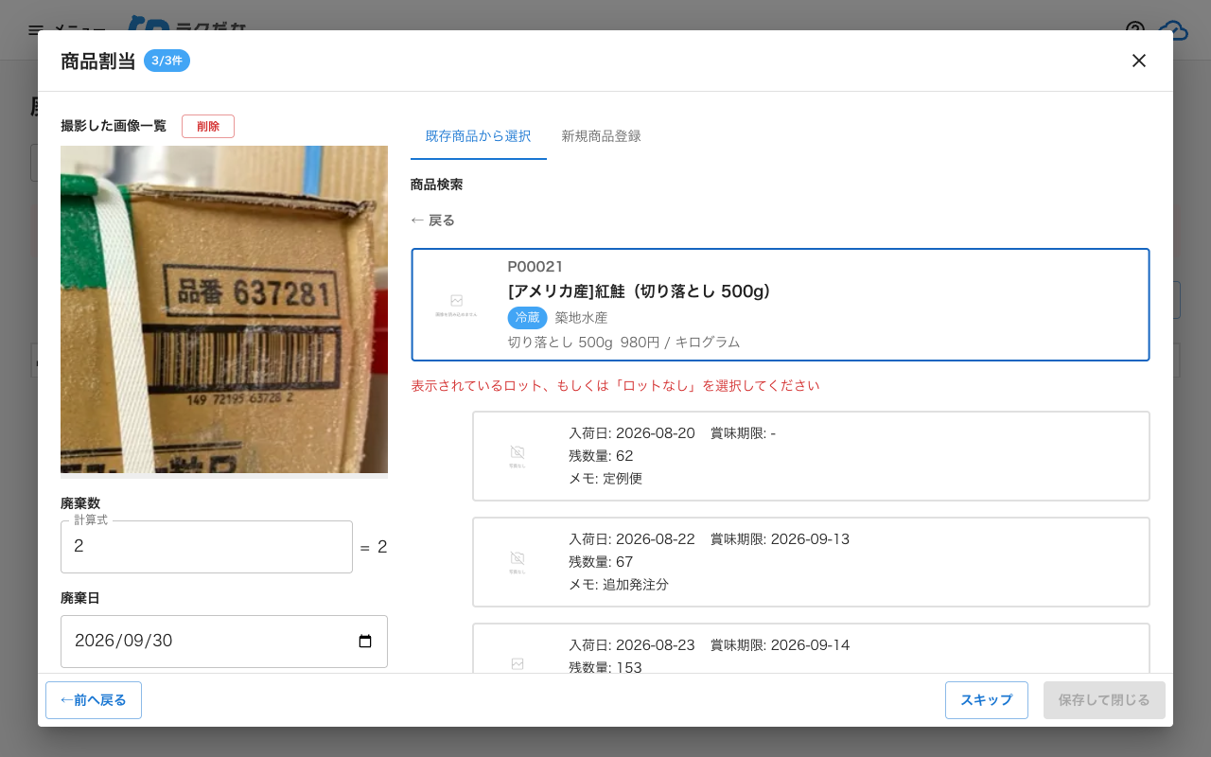Click the 廃棄日 date field
Image resolution: width=1211 pixels, height=757 pixels.
(224, 642)
